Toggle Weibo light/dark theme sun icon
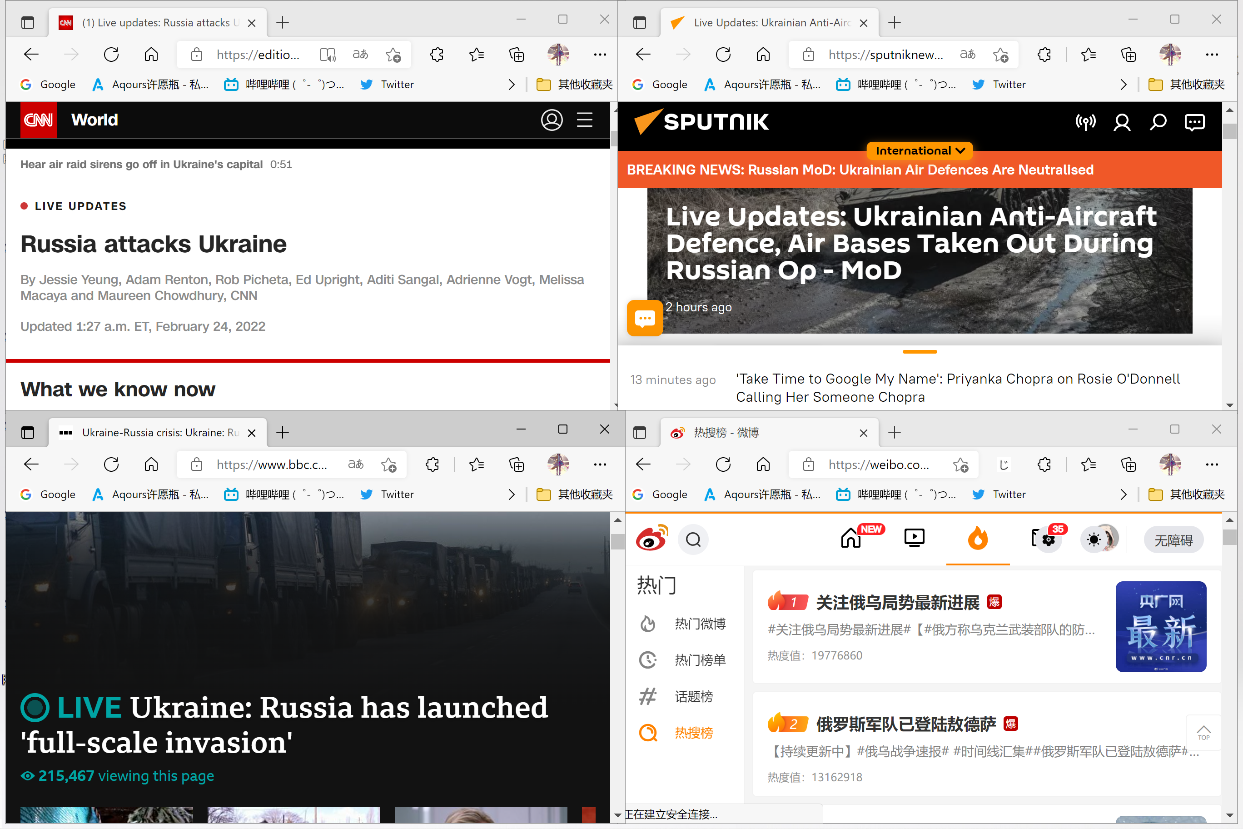The width and height of the screenshot is (1243, 829). pos(1094,540)
